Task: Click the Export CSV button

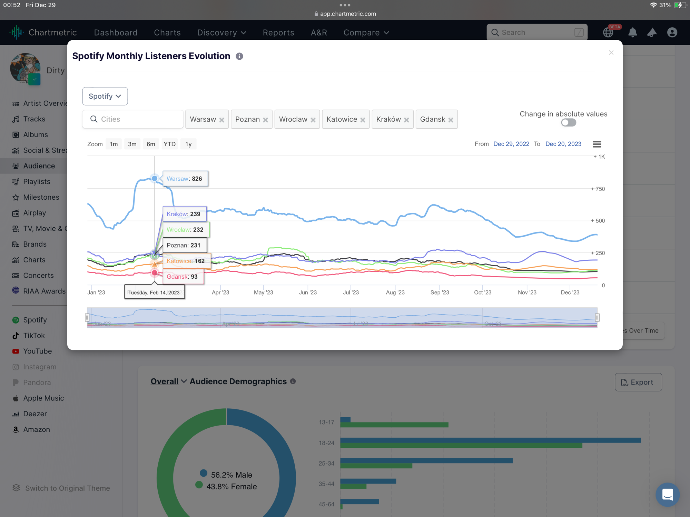Action: (x=638, y=382)
